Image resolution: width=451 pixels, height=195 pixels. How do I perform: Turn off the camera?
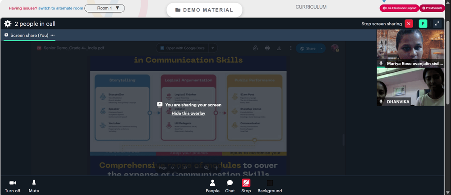(12, 186)
